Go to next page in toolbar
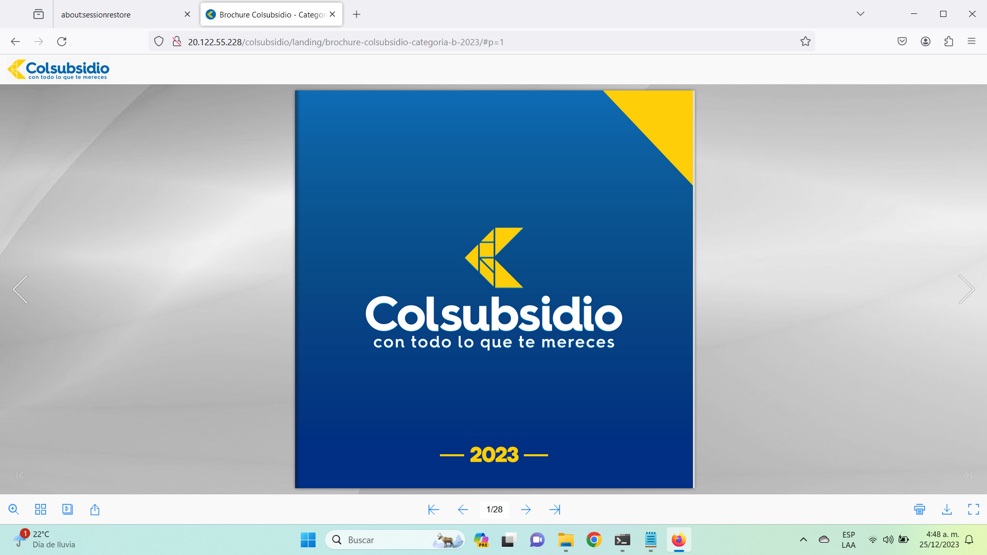Viewport: 987px width, 555px height. point(526,509)
